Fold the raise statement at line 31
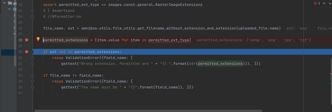Image resolution: width=332 pixels, height=112 pixels. (33, 58)
